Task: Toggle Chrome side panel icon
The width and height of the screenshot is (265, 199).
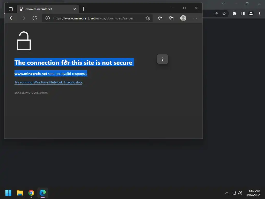Action: click(x=243, y=13)
